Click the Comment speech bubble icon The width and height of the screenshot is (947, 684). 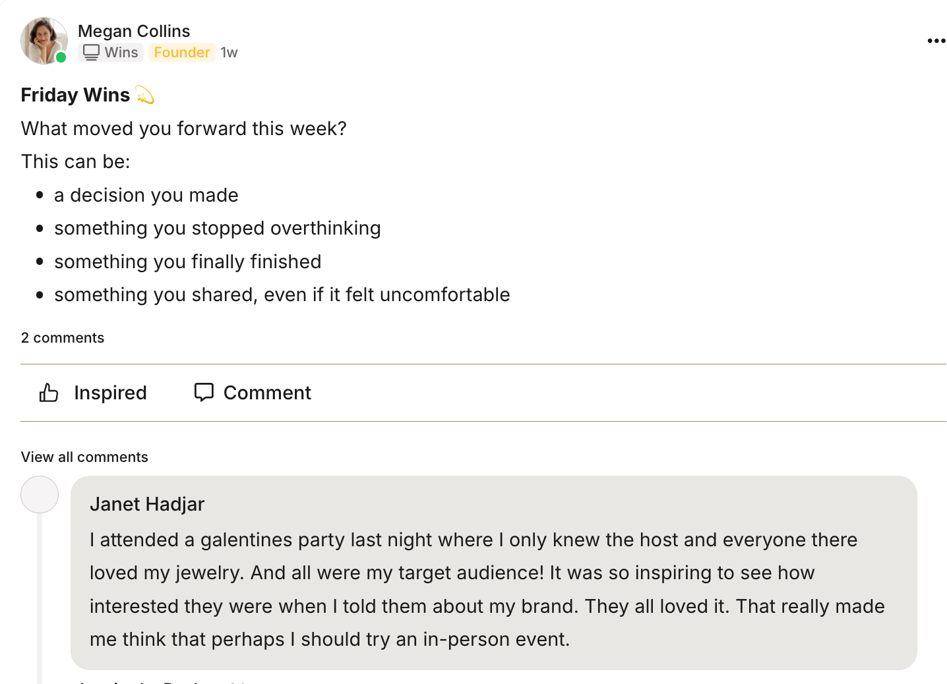(204, 392)
